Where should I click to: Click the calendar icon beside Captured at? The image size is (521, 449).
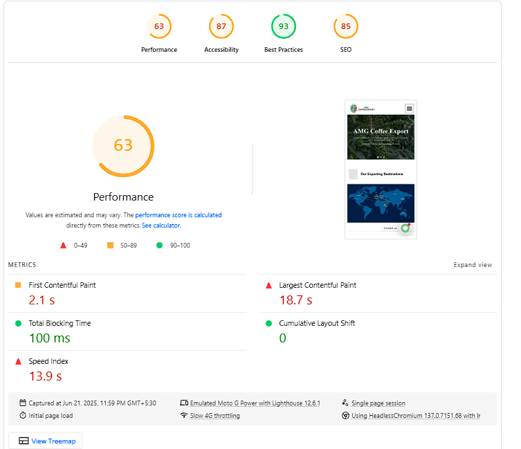point(23,403)
